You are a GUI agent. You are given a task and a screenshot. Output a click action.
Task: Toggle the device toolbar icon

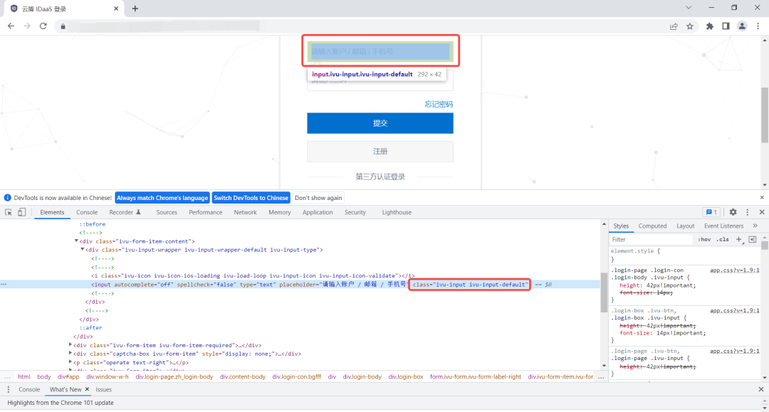(21, 212)
